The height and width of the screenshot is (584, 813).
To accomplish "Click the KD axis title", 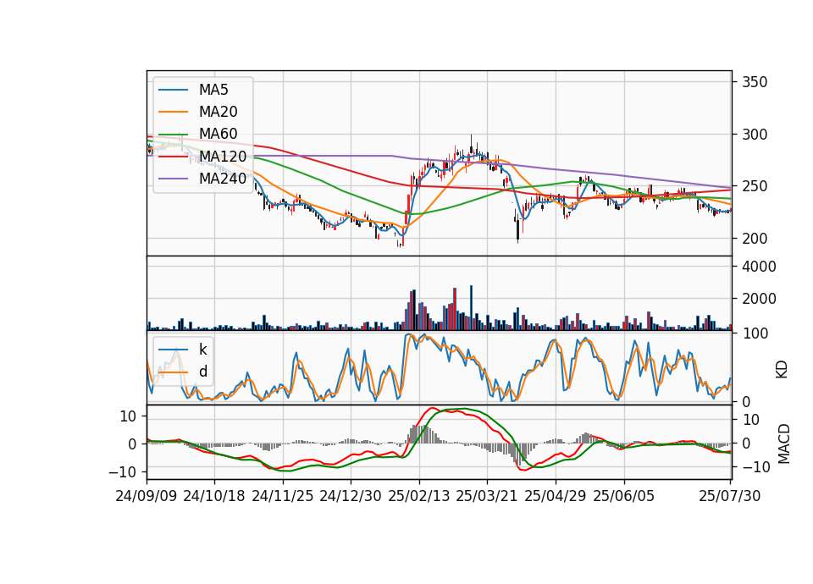I will (782, 370).
